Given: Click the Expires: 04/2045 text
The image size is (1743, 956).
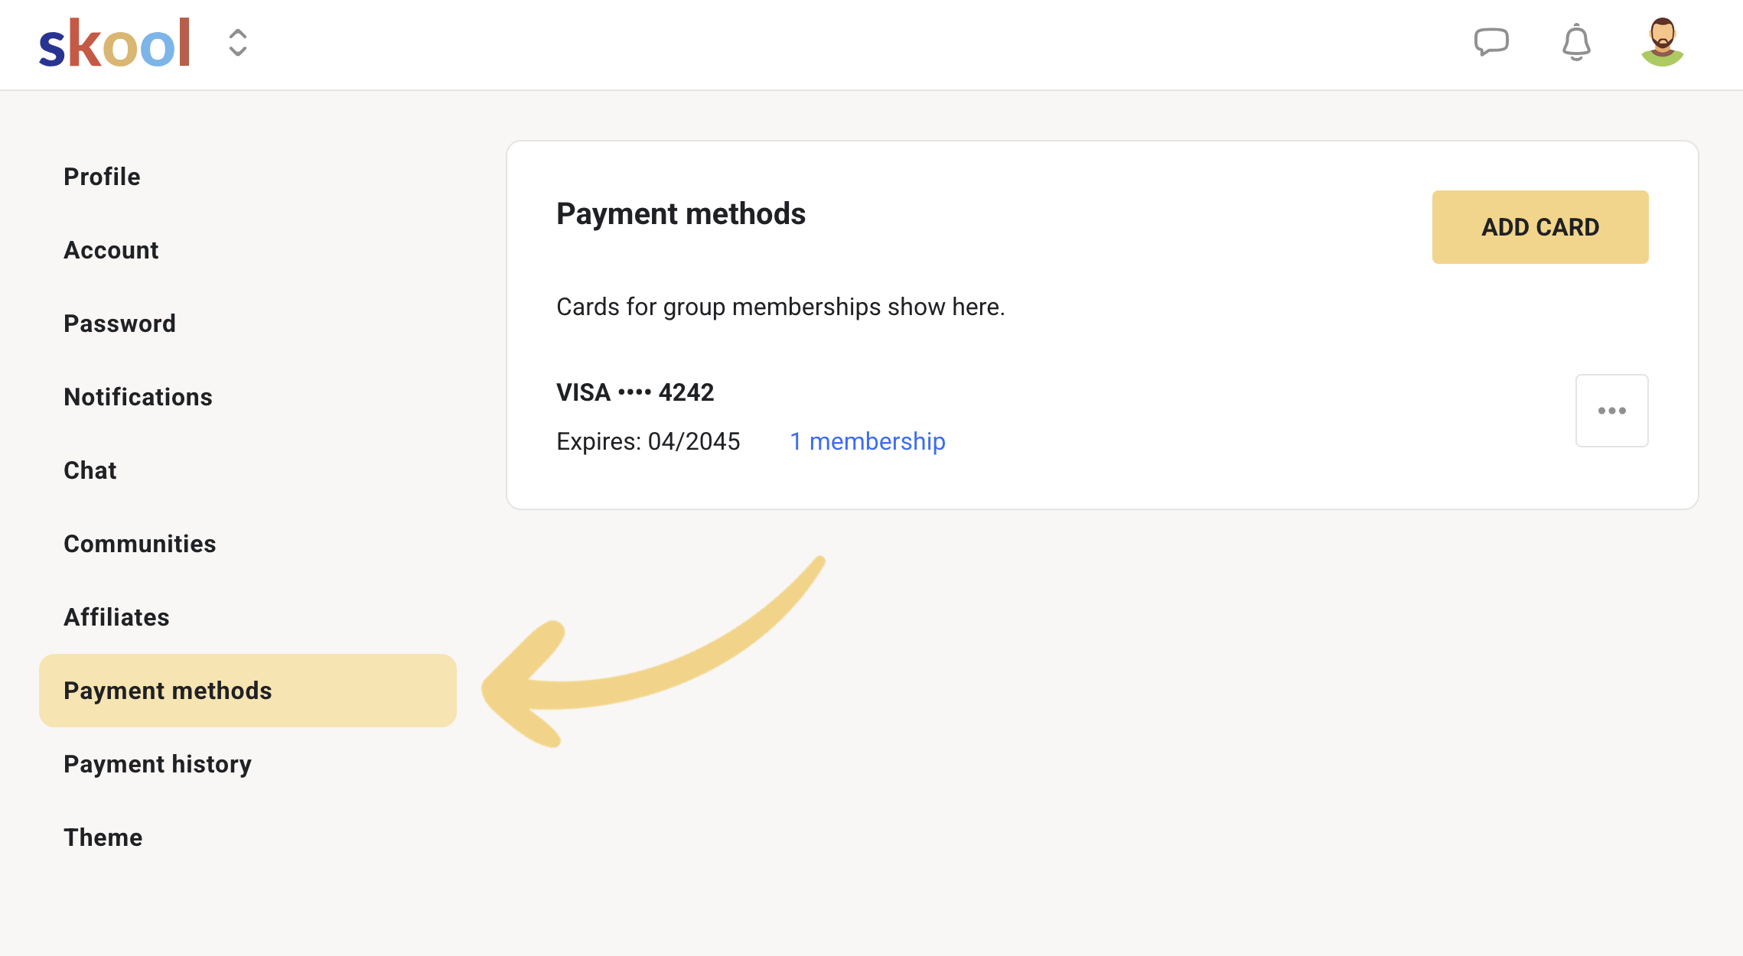Looking at the screenshot, I should [648, 441].
